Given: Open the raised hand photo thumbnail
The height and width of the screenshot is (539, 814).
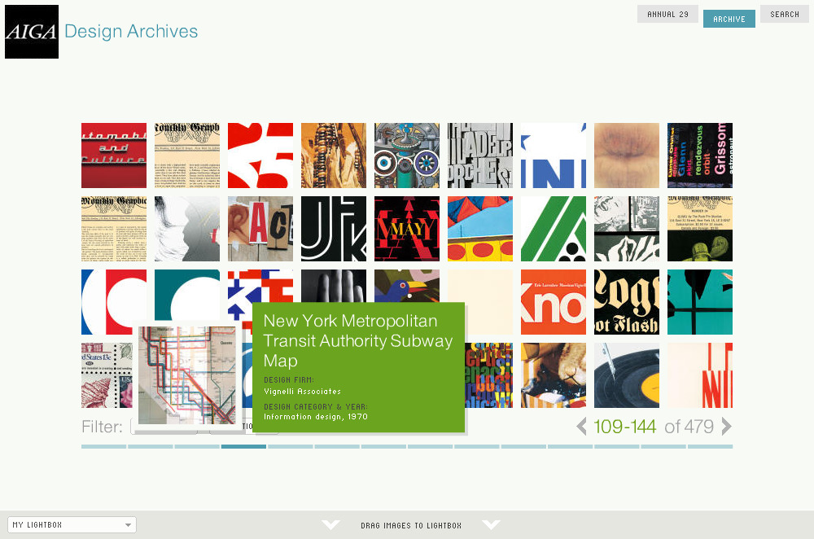Looking at the screenshot, I should click(x=333, y=286).
